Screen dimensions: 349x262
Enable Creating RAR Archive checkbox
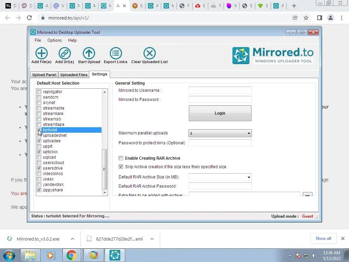click(121, 158)
